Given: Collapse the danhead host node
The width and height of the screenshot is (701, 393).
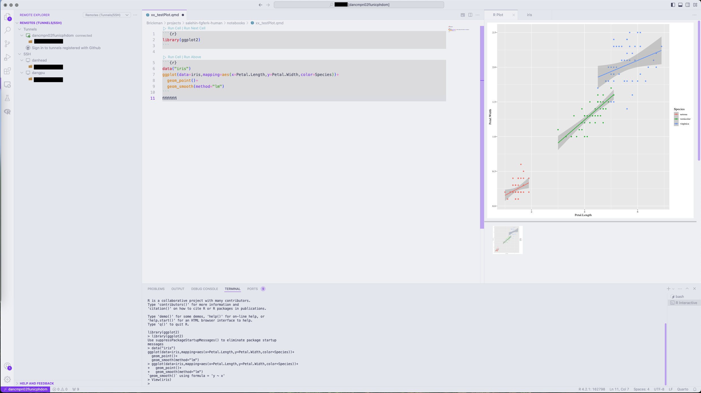Looking at the screenshot, I should coord(22,60).
